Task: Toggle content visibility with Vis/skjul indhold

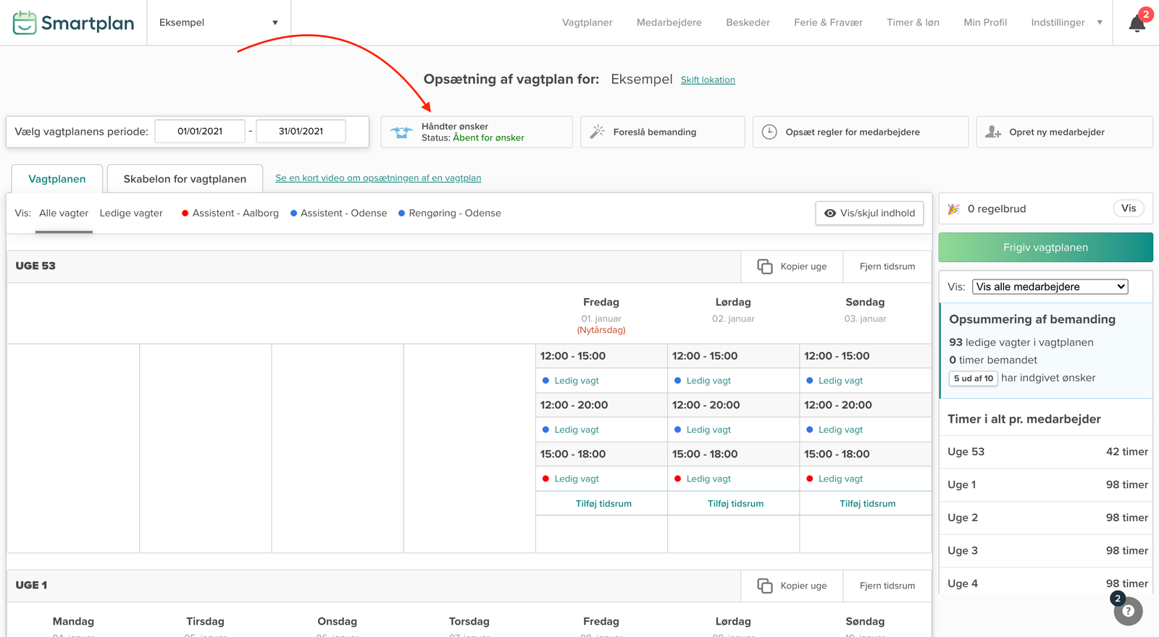Action: tap(869, 213)
